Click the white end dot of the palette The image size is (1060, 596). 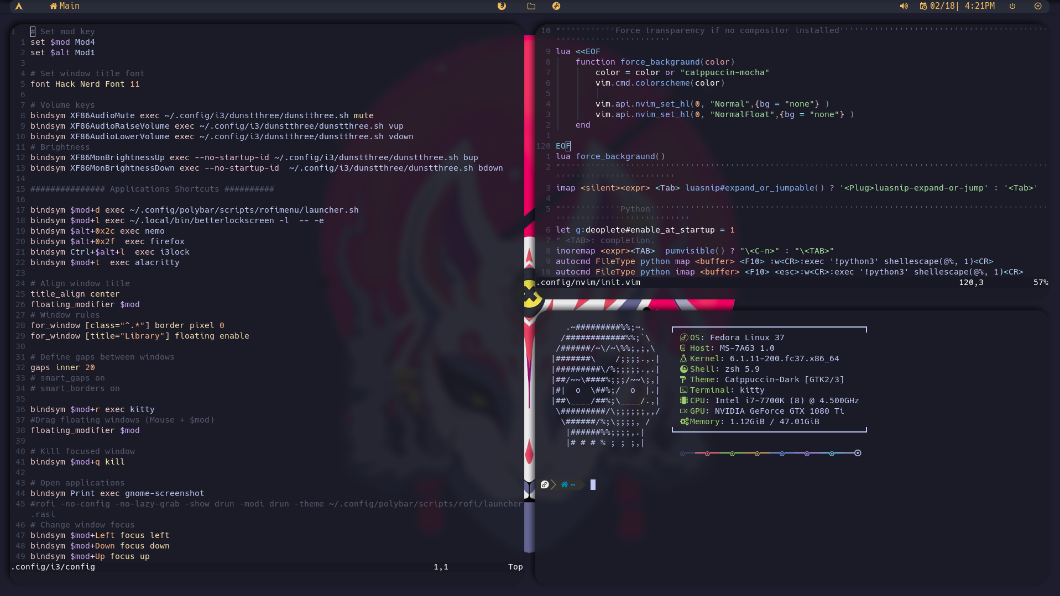coord(858,453)
